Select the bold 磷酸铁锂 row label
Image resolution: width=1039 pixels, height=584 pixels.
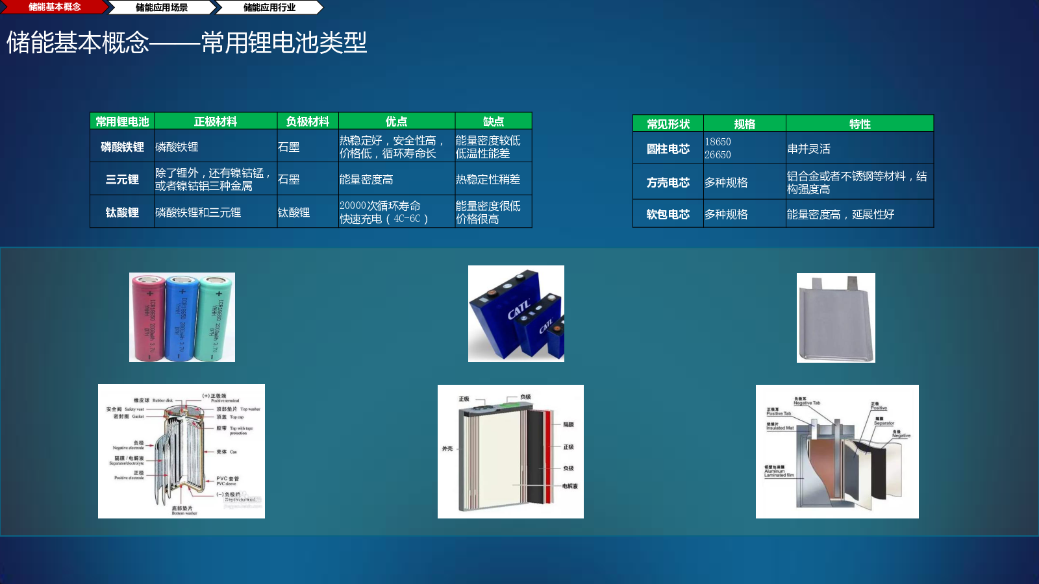(x=122, y=147)
